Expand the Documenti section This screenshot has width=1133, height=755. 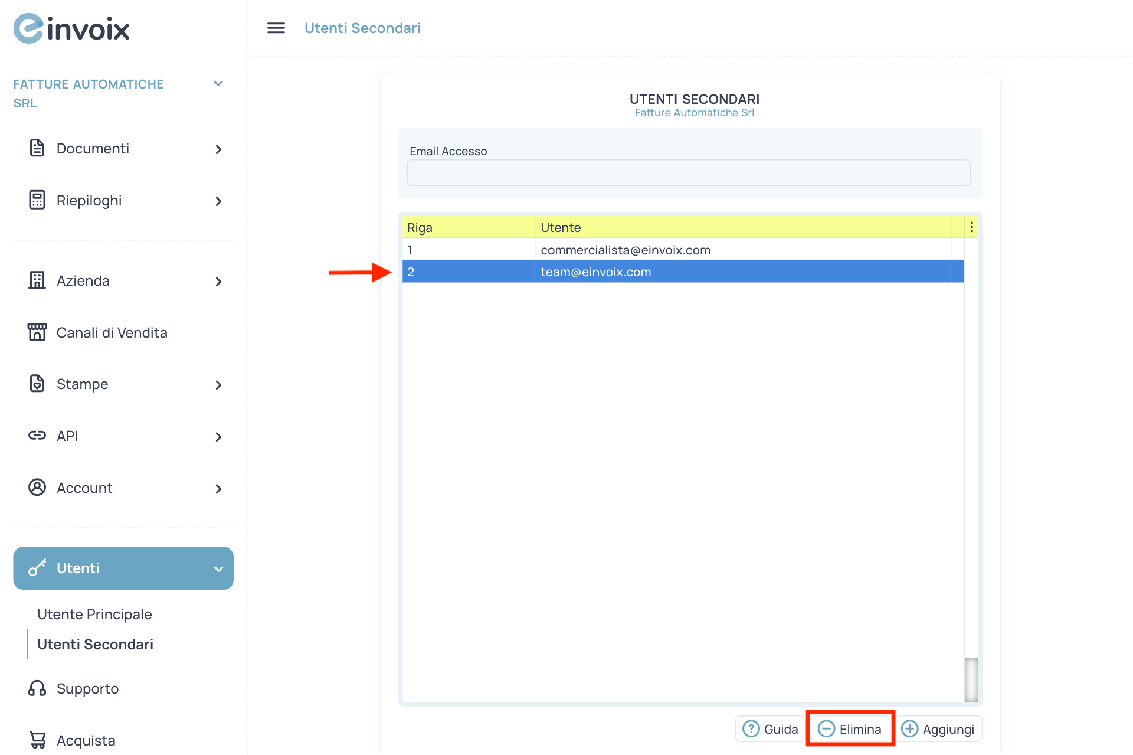click(219, 149)
